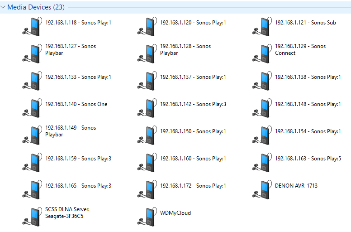Click the label "192.168.1.160 - Sonos Play:1"
Viewport: 351px width, 232px height.
click(193, 159)
